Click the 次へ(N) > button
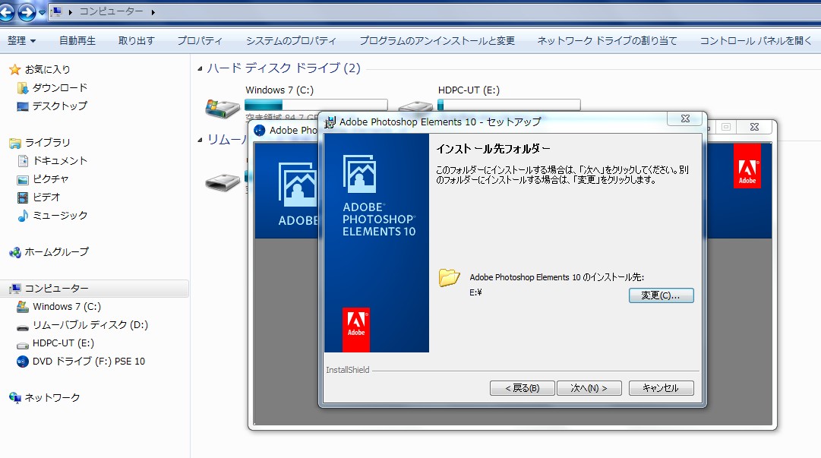Viewport: 821px width, 458px height. pyautogui.click(x=589, y=388)
